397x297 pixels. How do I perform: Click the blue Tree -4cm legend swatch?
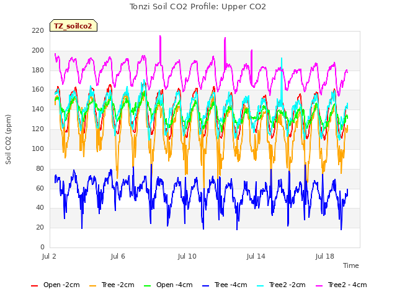tap(205, 286)
